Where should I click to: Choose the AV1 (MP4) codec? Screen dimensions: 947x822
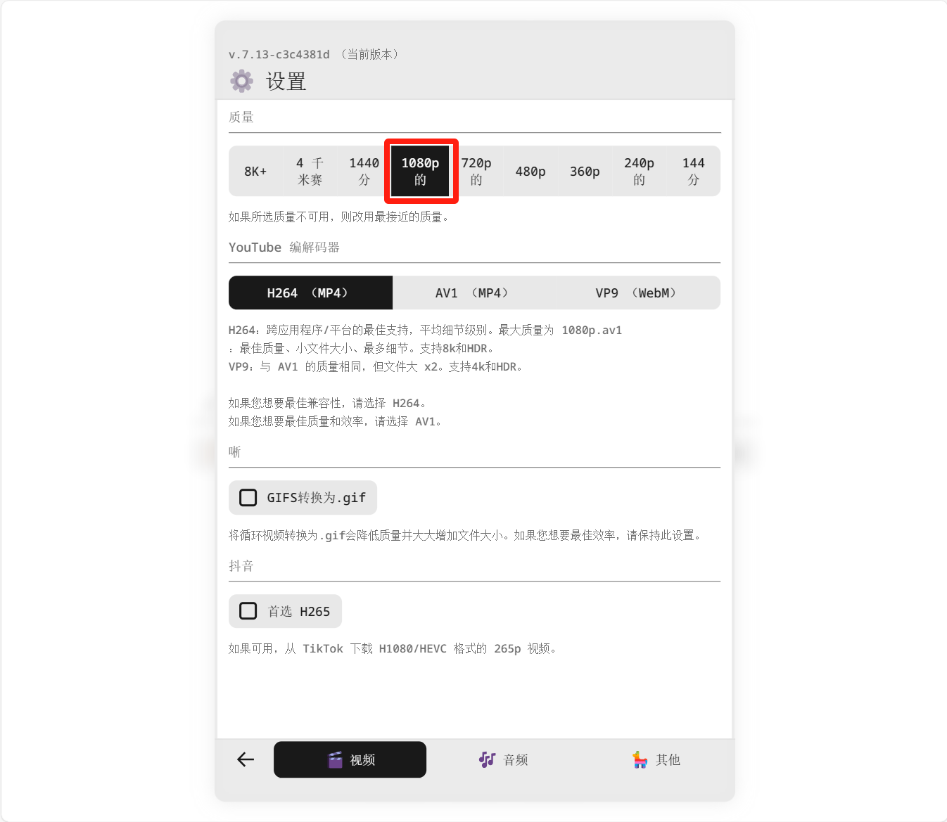click(474, 293)
